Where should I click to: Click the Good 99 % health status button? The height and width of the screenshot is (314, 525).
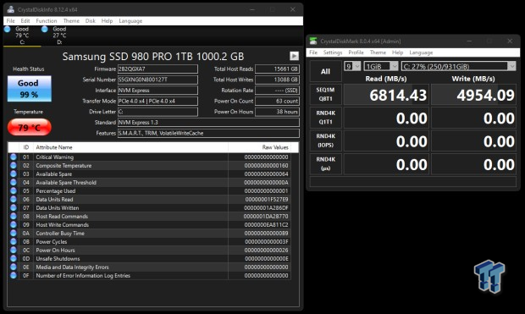(30, 89)
